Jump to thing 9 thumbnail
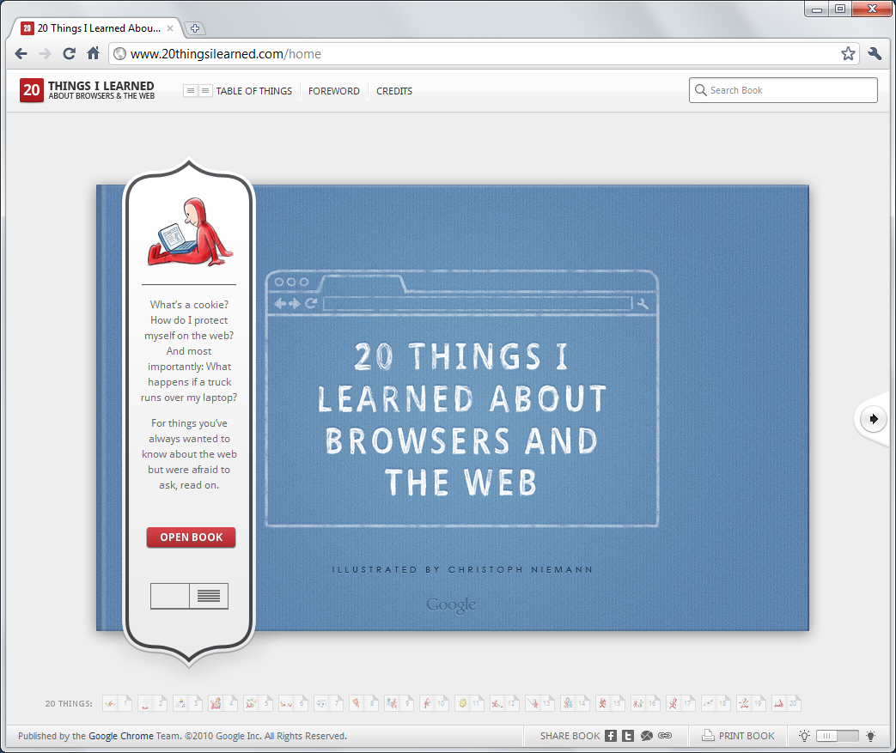 click(399, 703)
